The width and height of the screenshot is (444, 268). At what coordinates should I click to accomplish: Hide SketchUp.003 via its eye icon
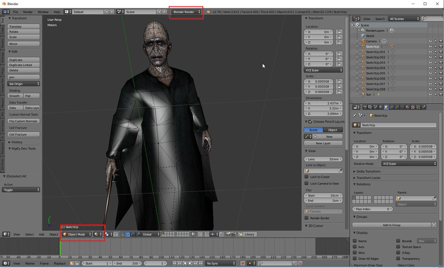[430, 62]
